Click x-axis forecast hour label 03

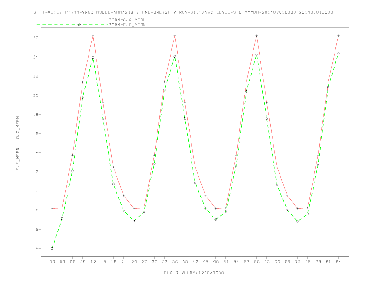(62, 262)
